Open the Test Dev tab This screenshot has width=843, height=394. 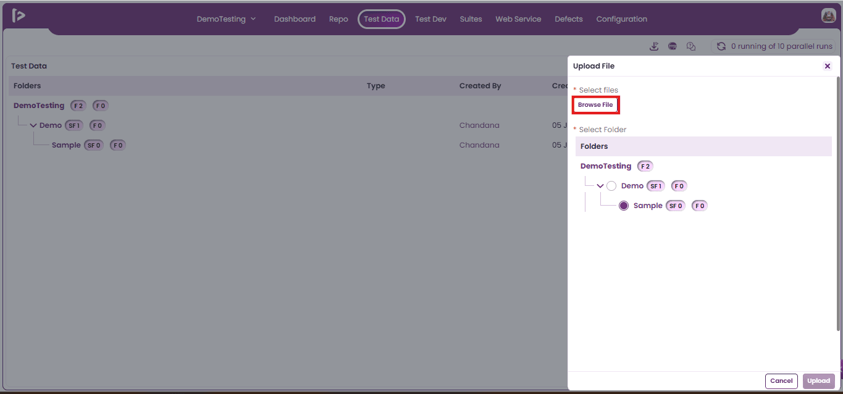tap(430, 19)
